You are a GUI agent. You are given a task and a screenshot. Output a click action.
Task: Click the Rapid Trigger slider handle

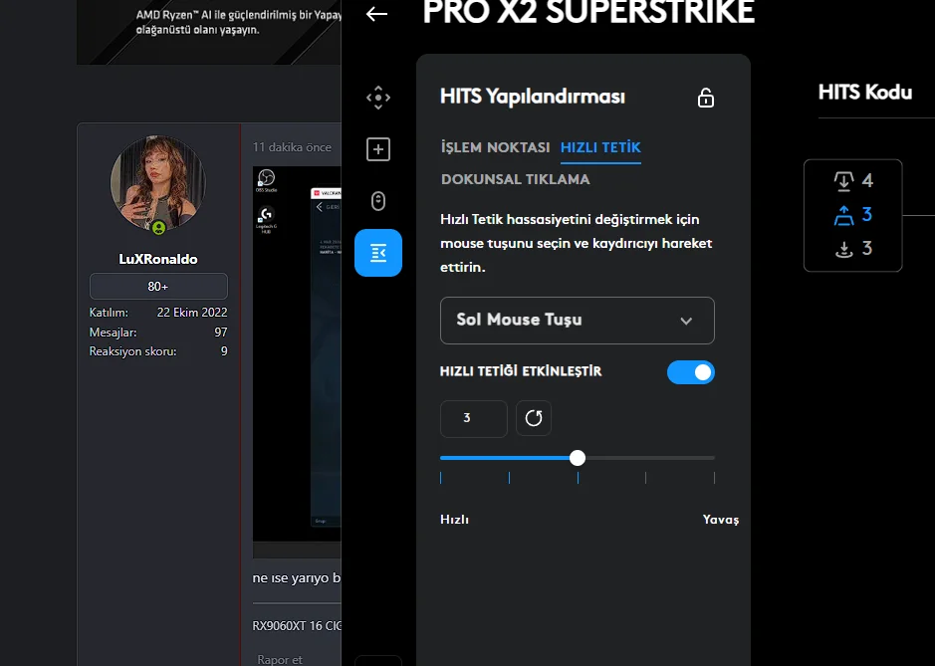tap(578, 458)
